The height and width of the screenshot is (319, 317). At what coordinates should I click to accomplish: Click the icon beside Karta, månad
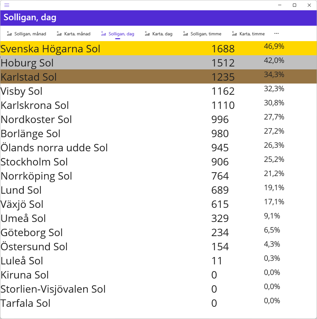click(x=59, y=33)
